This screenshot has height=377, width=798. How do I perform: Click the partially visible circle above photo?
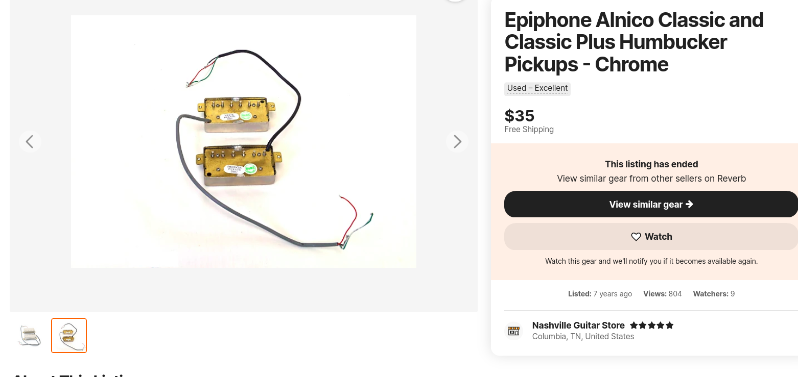click(x=455, y=1)
